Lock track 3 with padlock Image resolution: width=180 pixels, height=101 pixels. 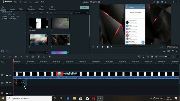pyautogui.click(x=7, y=75)
